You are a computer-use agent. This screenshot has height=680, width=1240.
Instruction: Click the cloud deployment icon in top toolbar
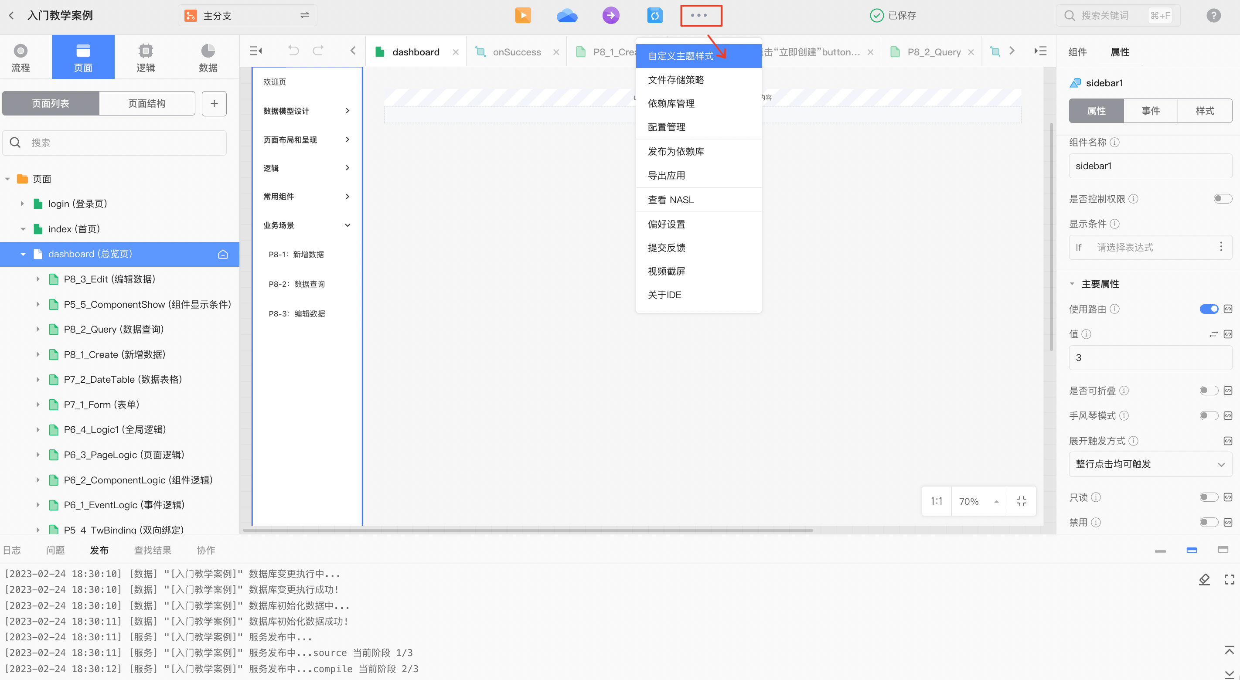566,15
